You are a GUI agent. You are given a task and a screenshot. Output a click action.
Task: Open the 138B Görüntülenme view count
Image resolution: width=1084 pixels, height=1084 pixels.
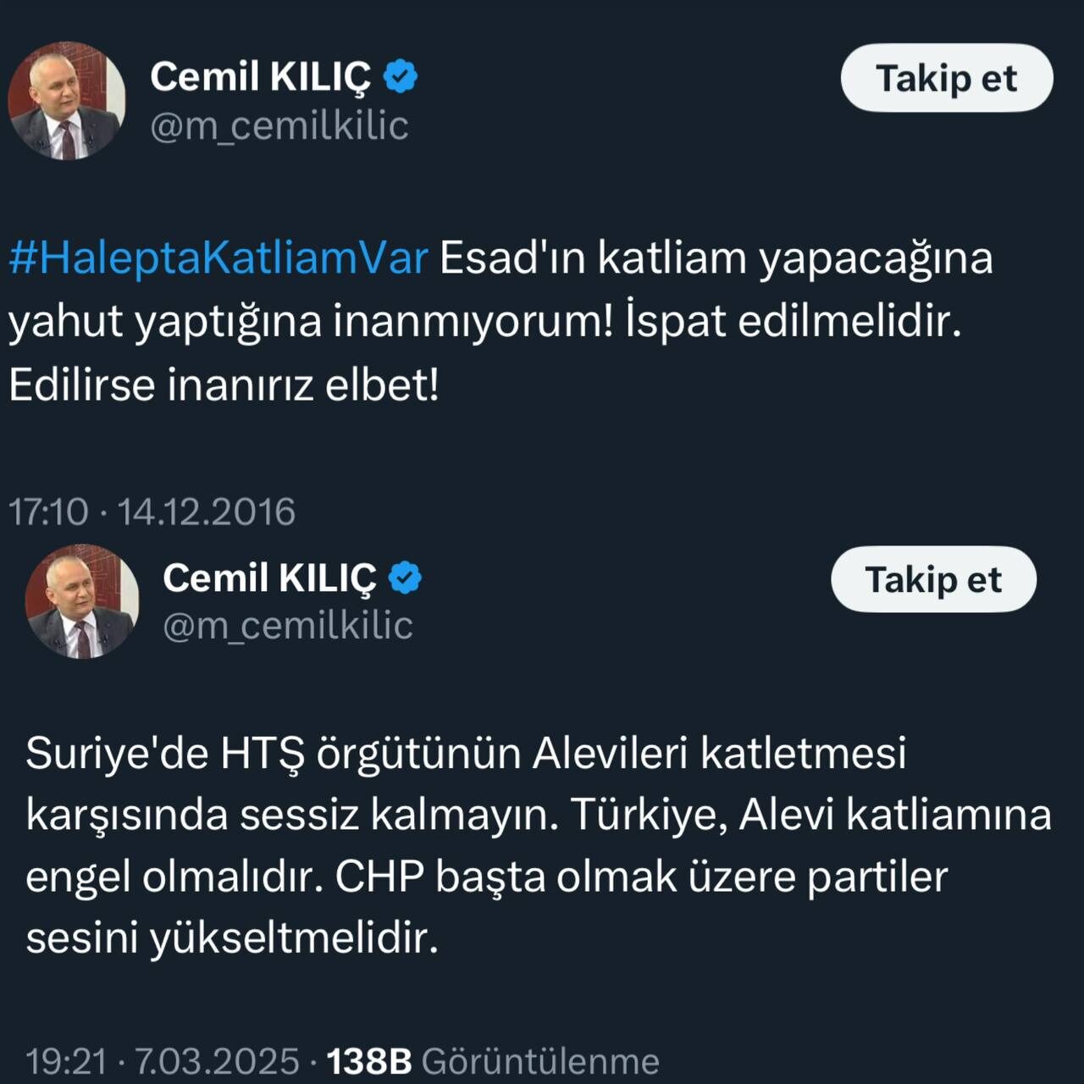coord(493,1060)
